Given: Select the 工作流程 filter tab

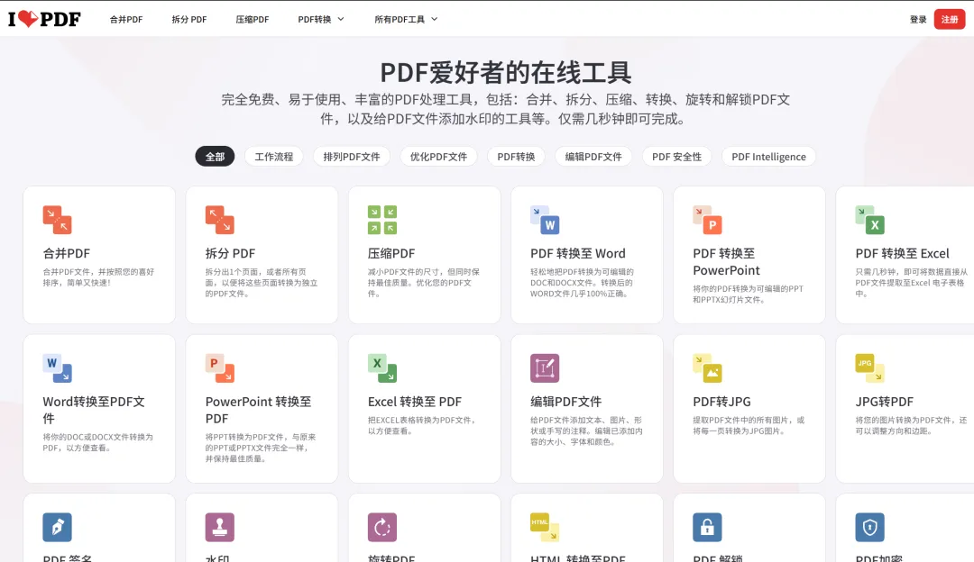Looking at the screenshot, I should tap(274, 157).
